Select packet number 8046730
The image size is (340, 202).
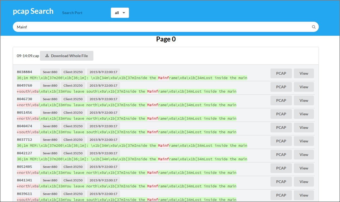pos(24,99)
